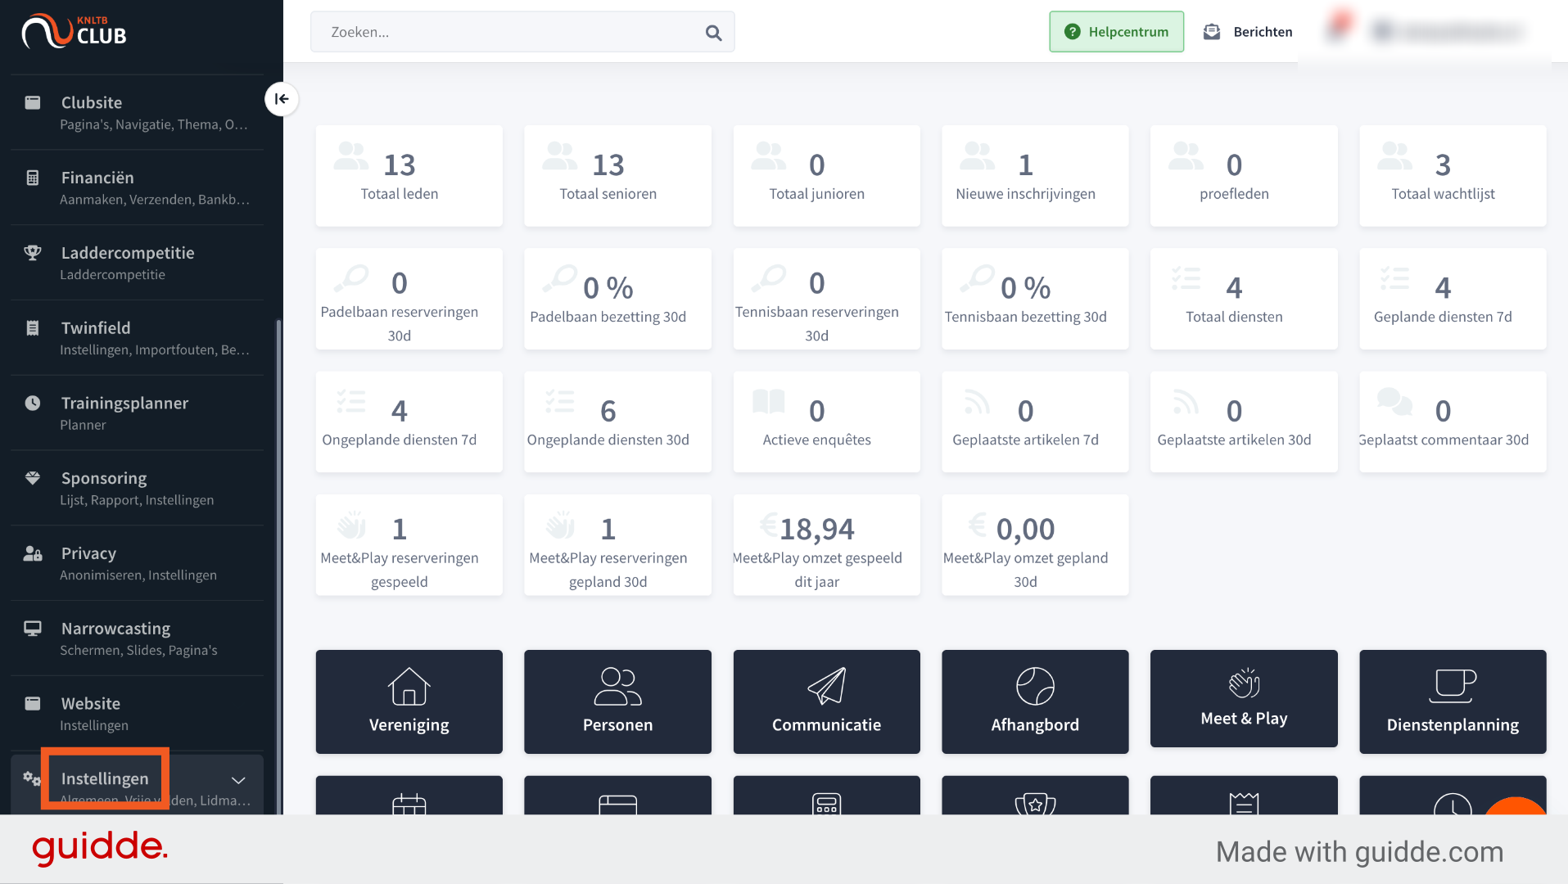The height and width of the screenshot is (884, 1568).
Task: Click the sidebar vertical scrollbar
Action: coord(278,565)
